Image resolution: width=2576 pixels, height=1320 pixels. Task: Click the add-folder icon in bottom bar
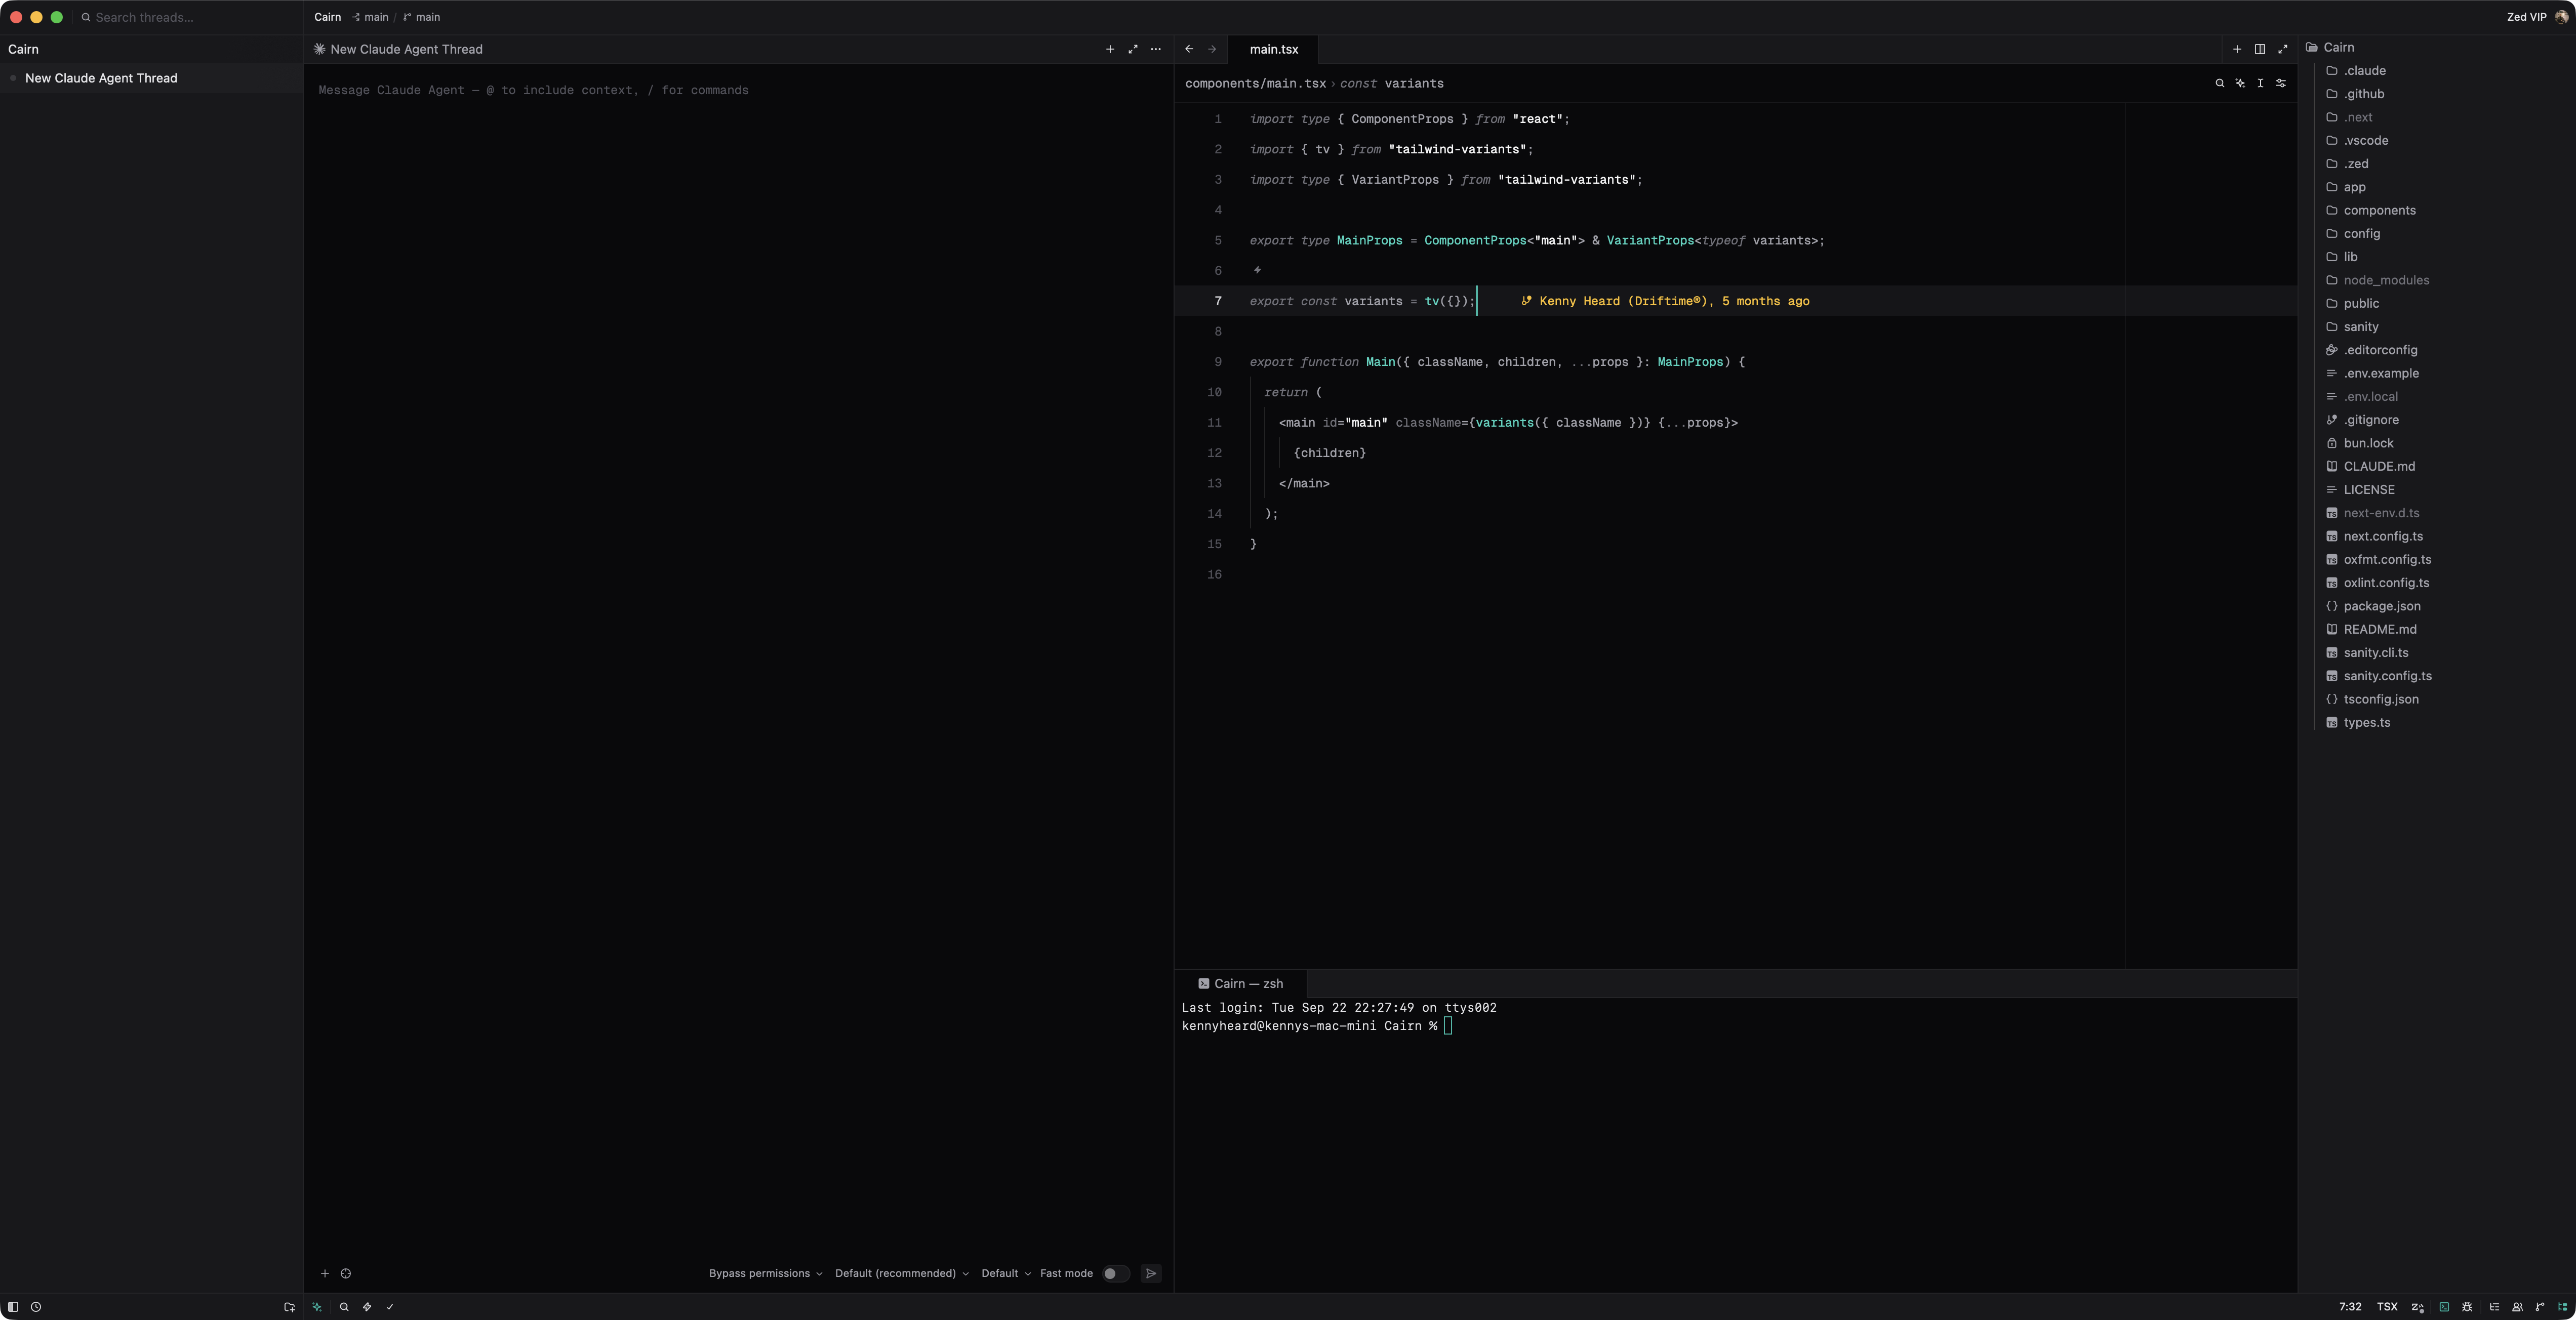click(x=289, y=1307)
